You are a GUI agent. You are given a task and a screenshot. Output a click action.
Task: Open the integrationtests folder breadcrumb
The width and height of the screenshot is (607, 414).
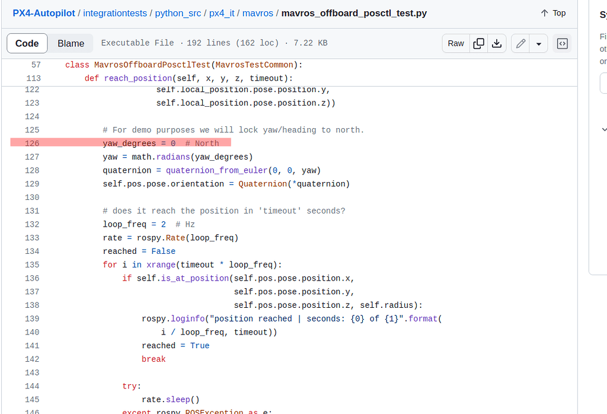pos(114,13)
